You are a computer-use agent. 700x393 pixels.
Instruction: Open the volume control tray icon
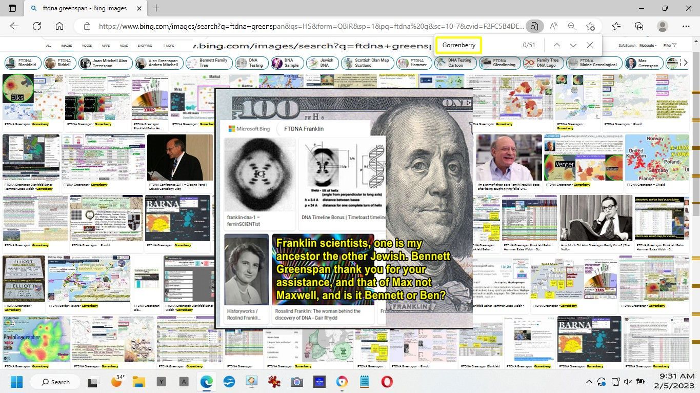[628, 382]
